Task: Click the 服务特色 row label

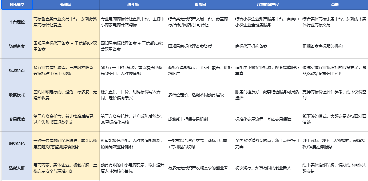Action: pyautogui.click(x=17, y=144)
